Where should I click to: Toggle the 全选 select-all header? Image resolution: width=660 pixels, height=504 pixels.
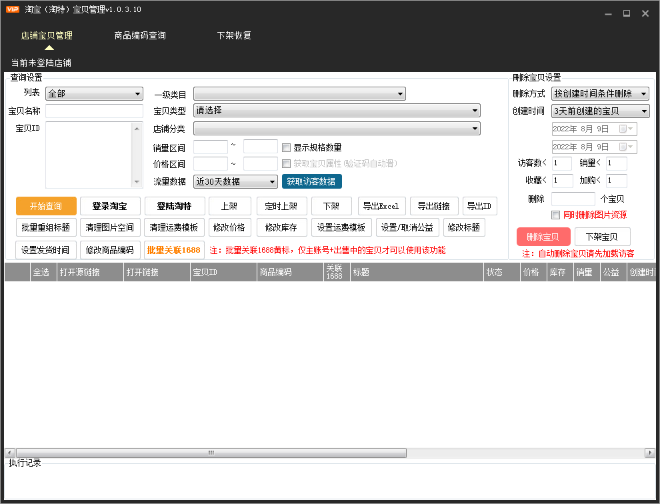click(42, 272)
